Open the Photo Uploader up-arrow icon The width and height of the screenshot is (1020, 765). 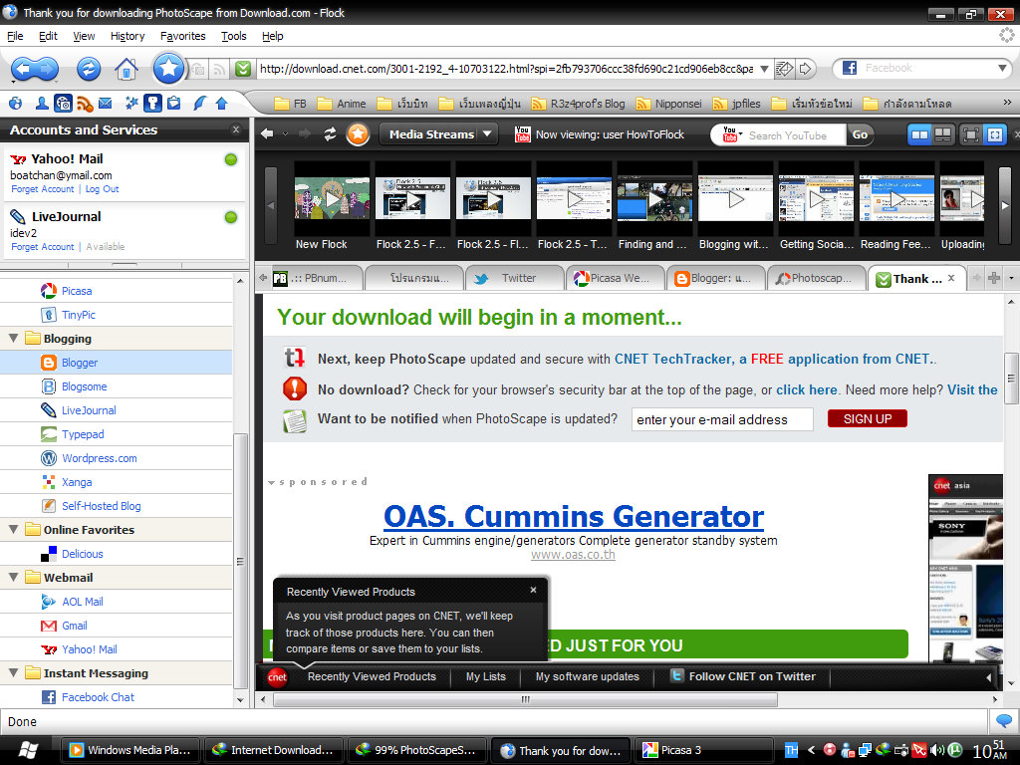pos(221,103)
